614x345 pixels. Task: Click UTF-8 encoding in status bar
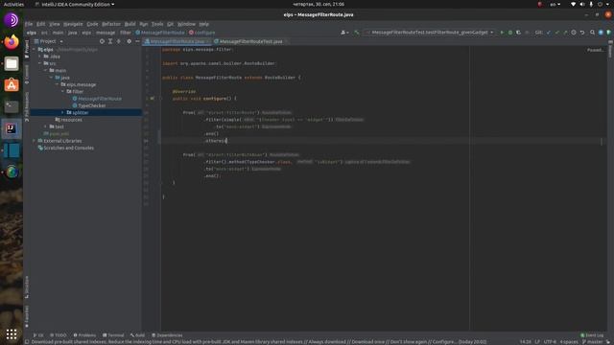[550, 342]
